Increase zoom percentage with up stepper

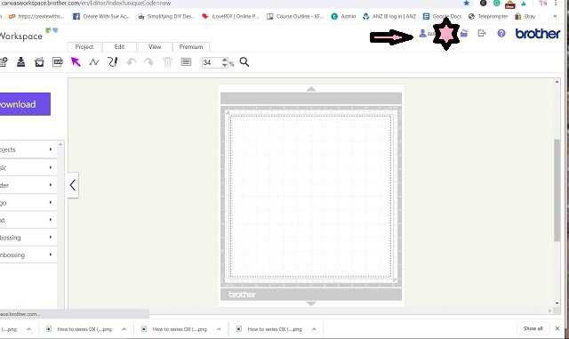point(225,60)
